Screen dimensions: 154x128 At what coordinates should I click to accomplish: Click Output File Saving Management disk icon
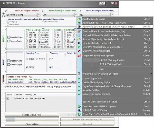point(79,55)
